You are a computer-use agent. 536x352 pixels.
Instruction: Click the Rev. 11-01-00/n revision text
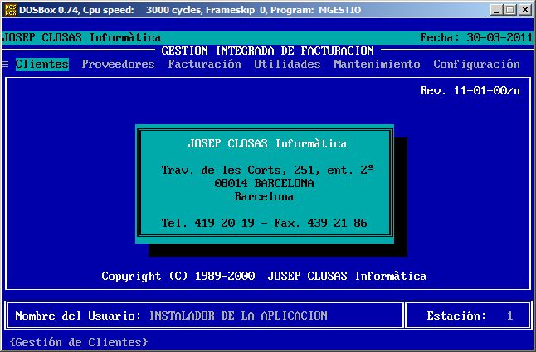click(x=470, y=91)
